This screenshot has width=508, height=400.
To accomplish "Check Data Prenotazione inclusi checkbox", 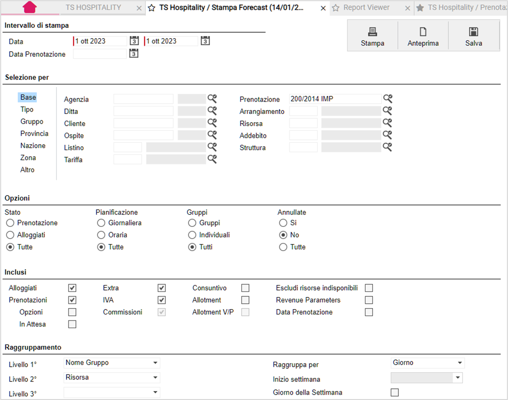I will (369, 312).
